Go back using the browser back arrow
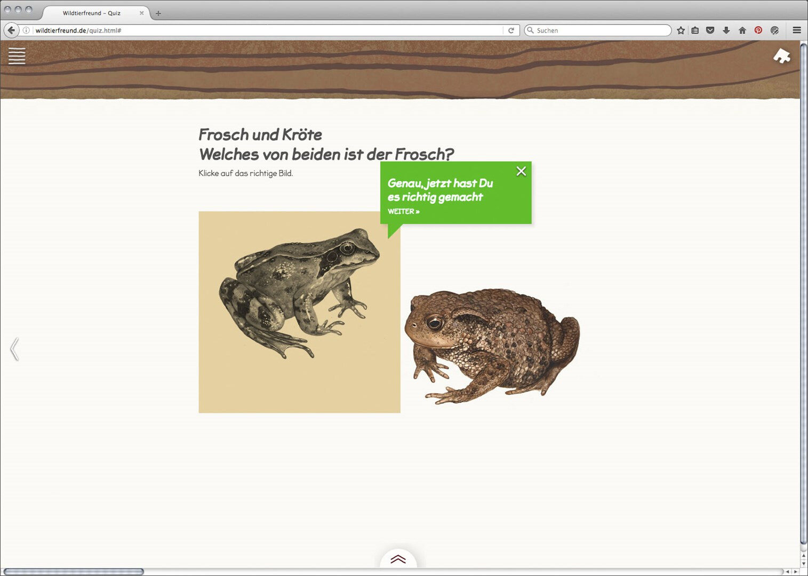 [x=11, y=30]
